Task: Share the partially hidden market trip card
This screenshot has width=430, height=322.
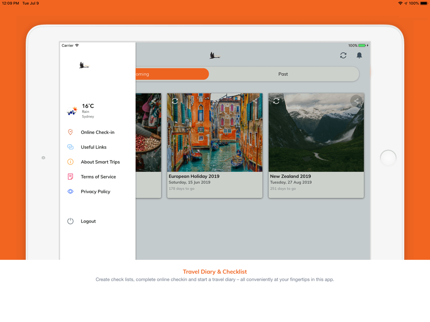Action: (154, 101)
